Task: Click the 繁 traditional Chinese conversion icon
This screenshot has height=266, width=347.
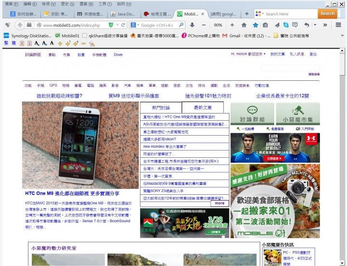Action: pos(6,43)
